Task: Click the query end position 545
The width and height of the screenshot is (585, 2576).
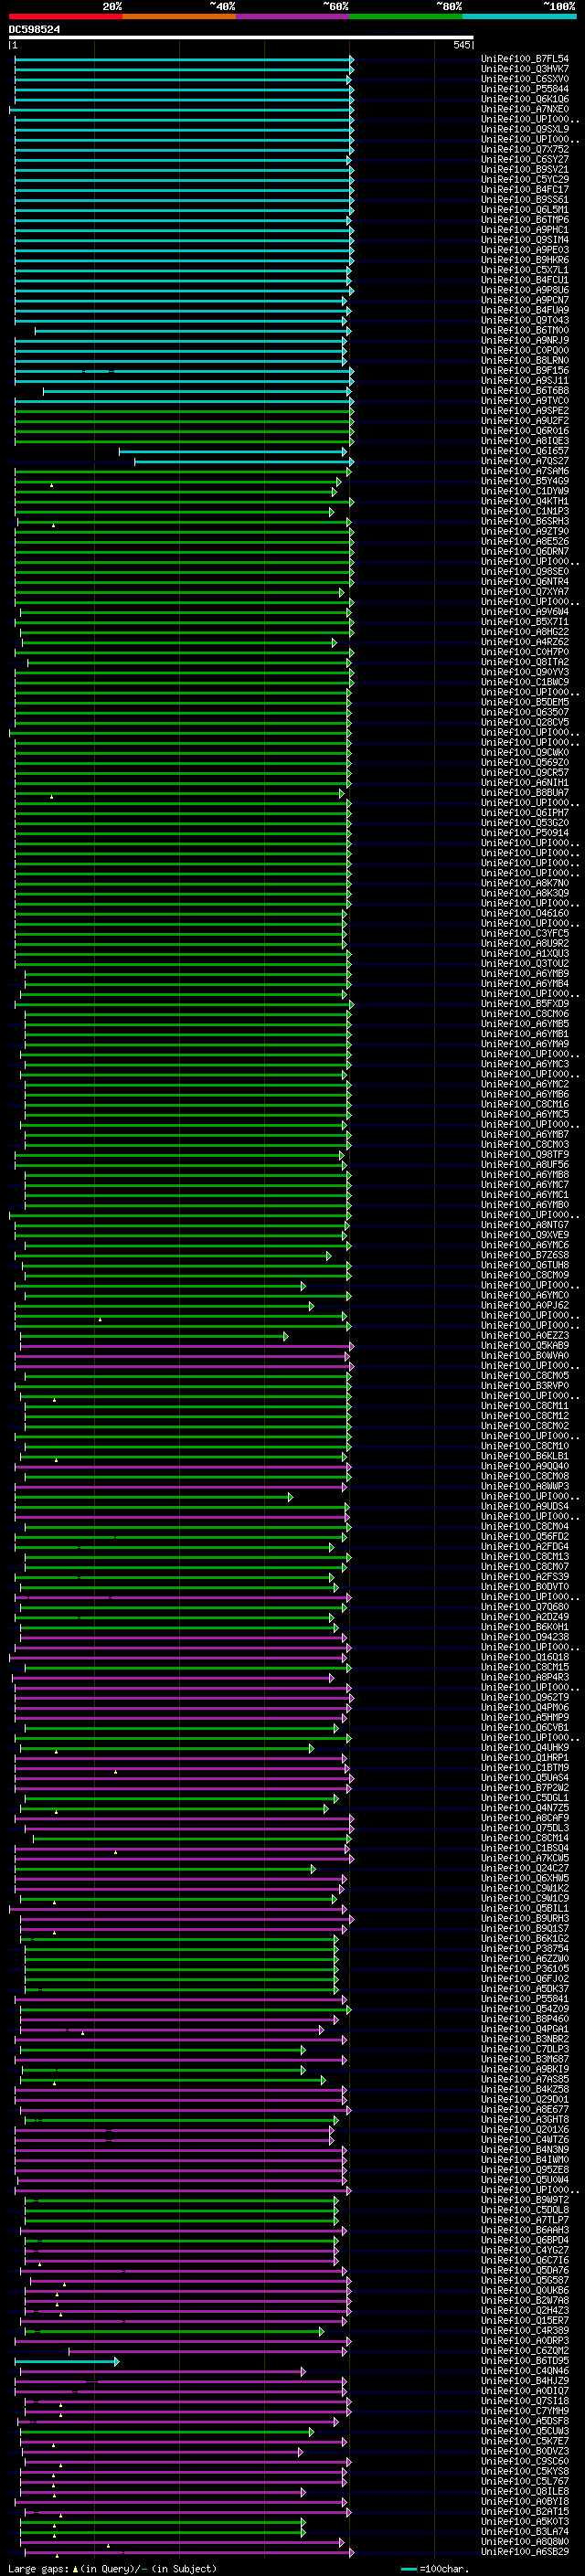Action: pyautogui.click(x=461, y=46)
